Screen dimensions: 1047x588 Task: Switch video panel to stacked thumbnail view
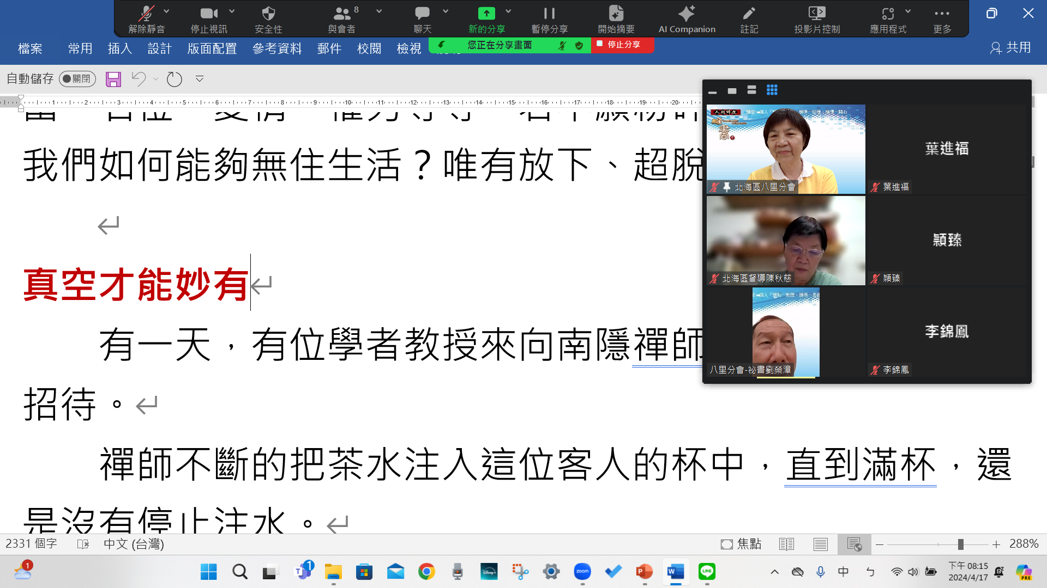pyautogui.click(x=751, y=90)
